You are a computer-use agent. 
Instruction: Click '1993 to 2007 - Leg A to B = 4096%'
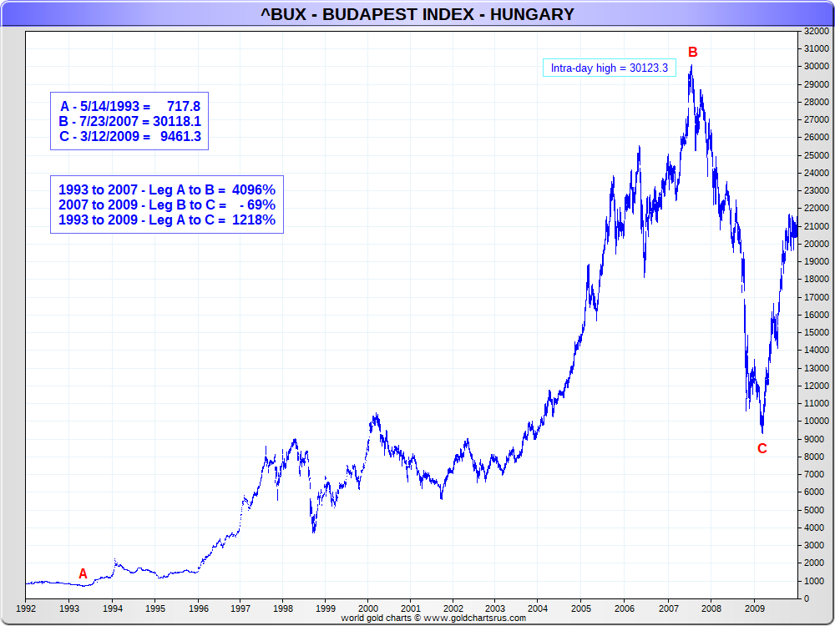(167, 189)
